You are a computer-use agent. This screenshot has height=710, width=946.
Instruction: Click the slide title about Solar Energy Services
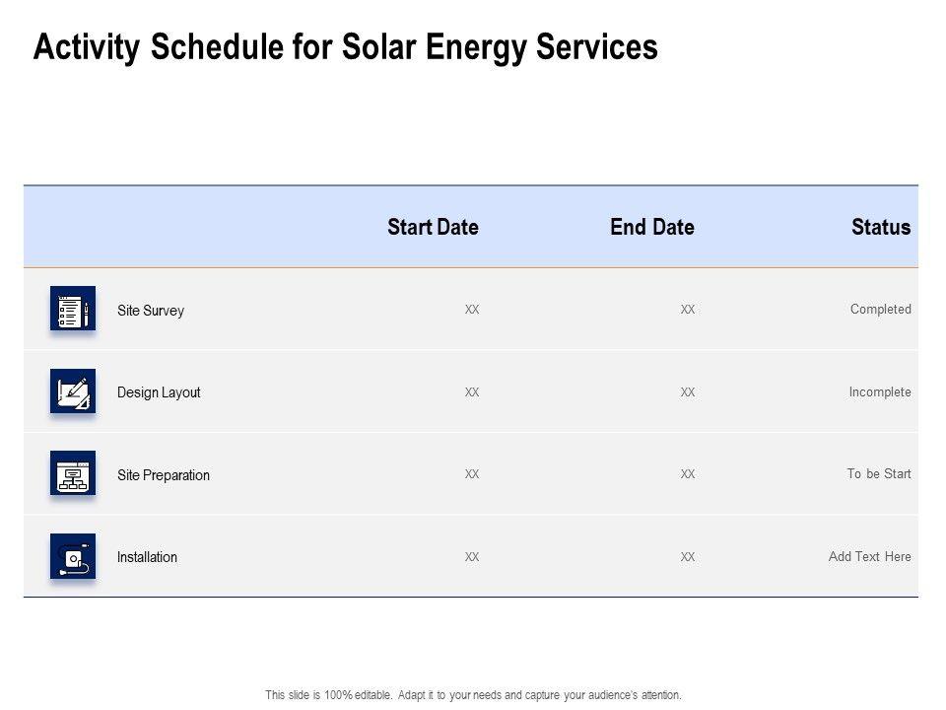(x=346, y=47)
